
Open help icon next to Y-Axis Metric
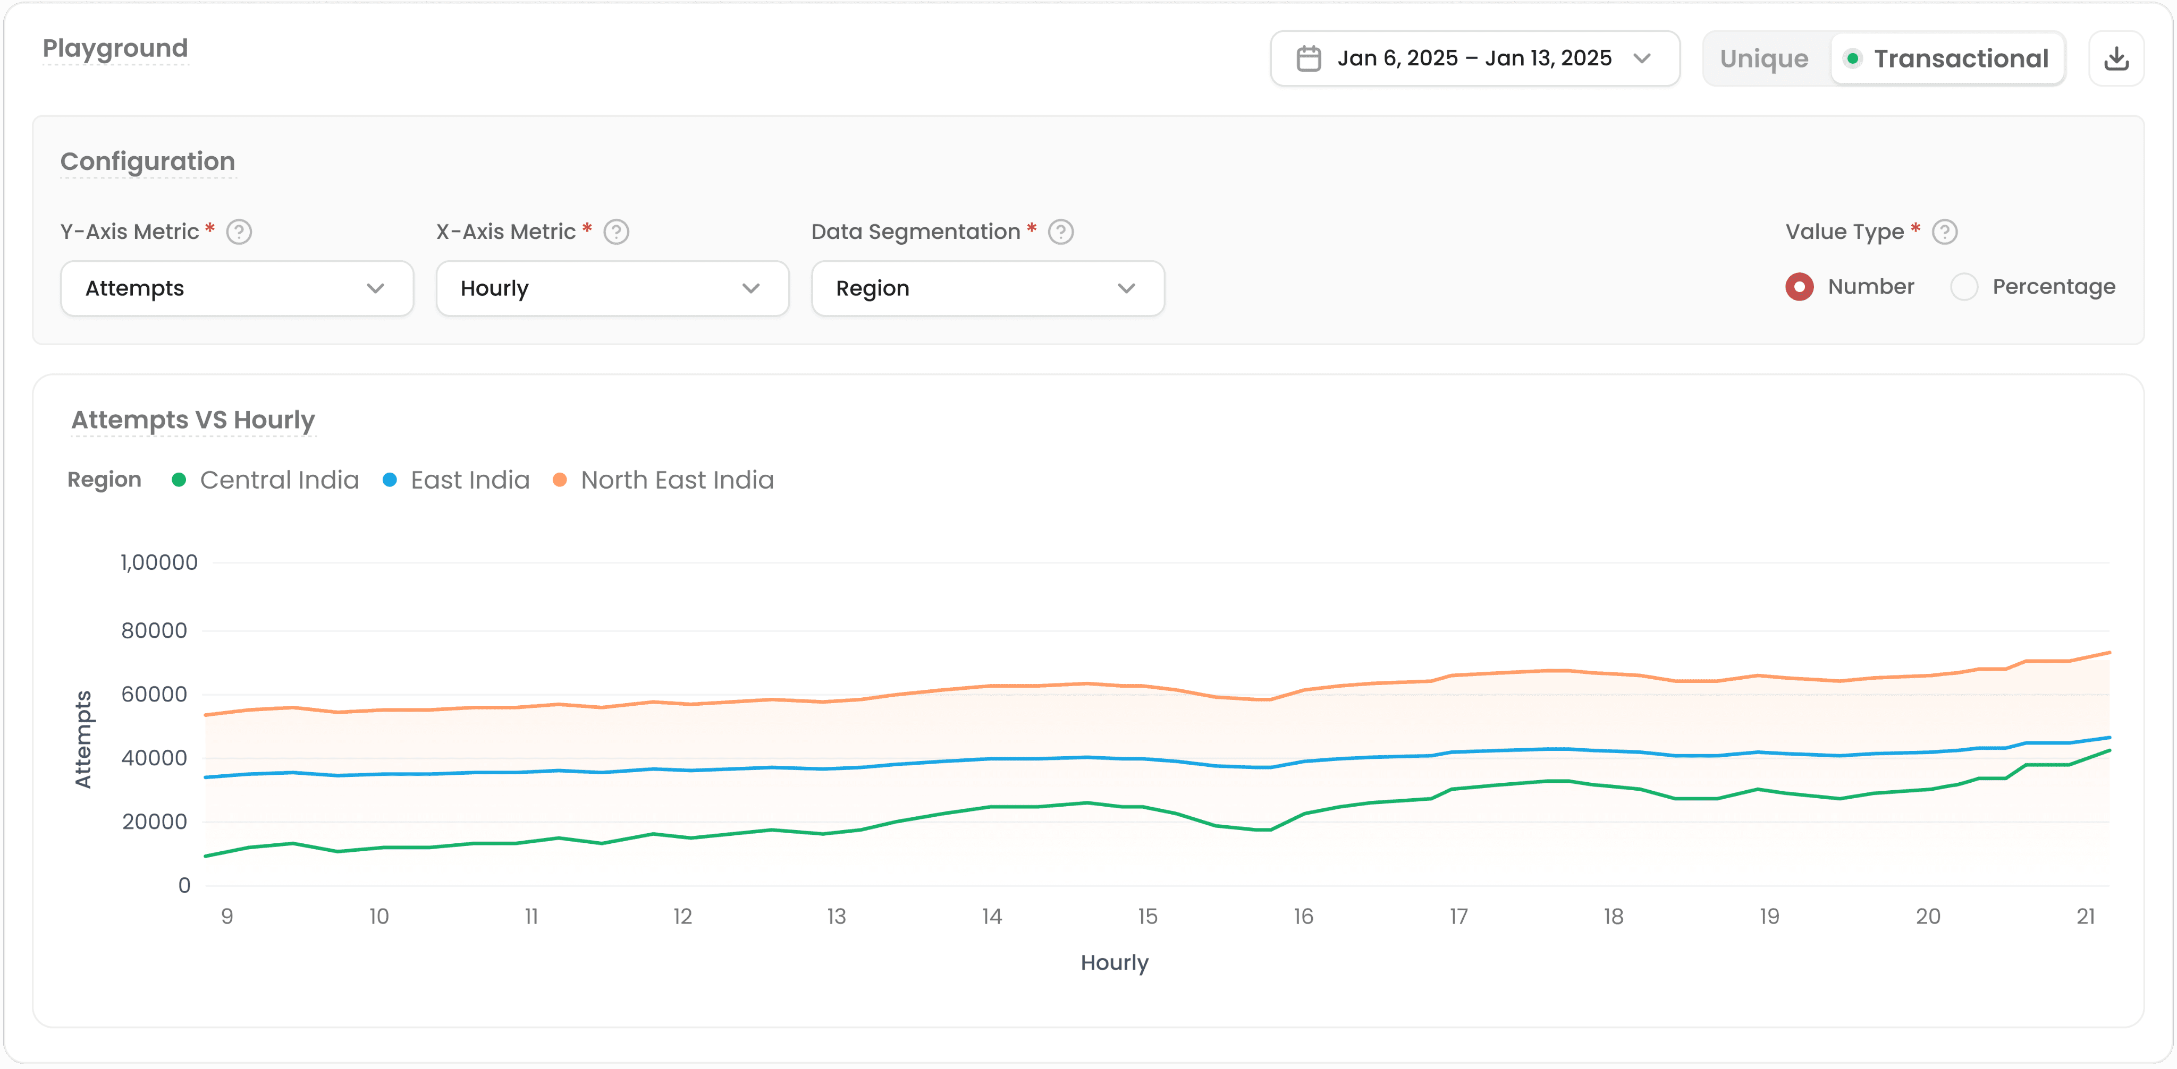coord(239,232)
